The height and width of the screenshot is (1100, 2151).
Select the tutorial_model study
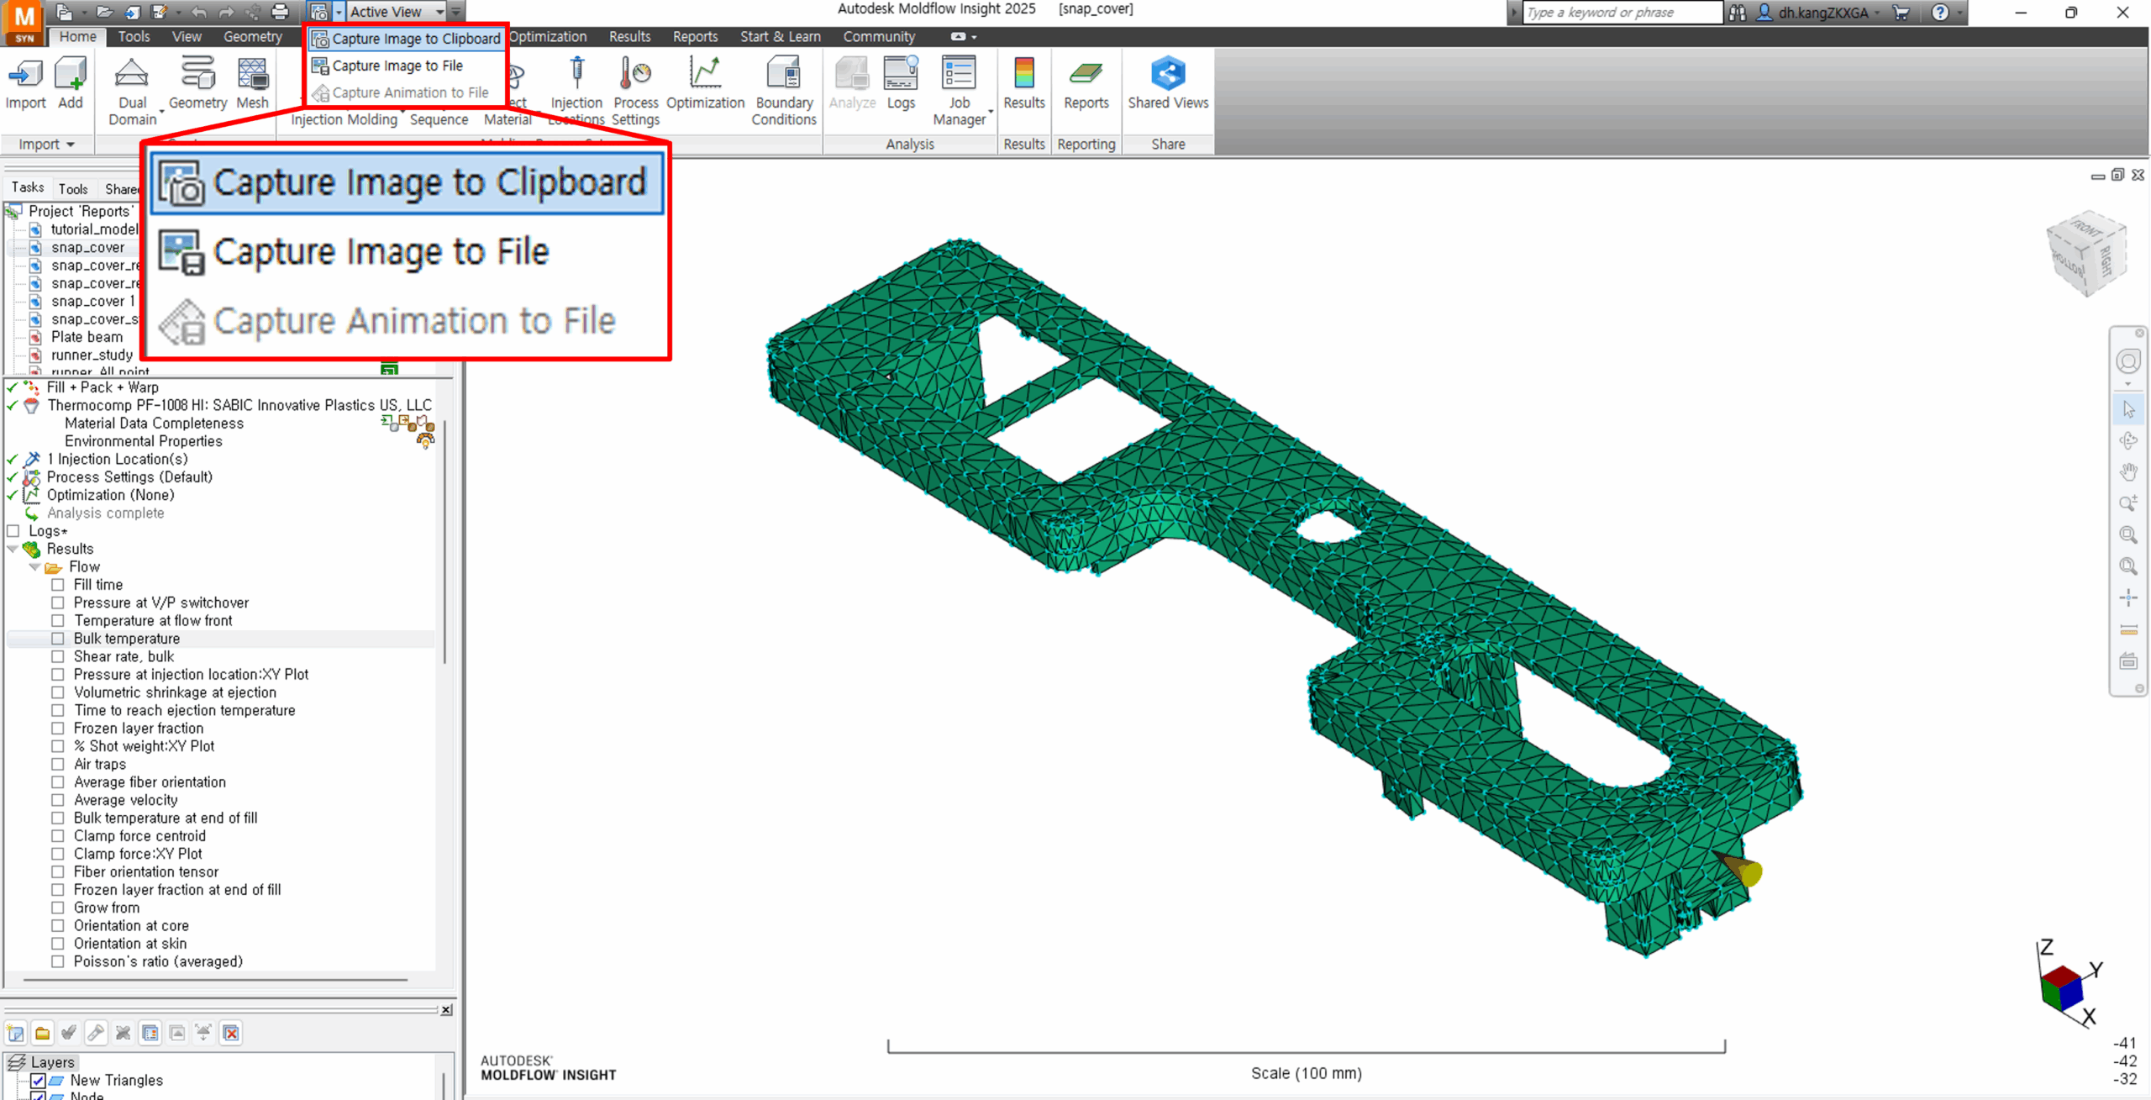[94, 229]
